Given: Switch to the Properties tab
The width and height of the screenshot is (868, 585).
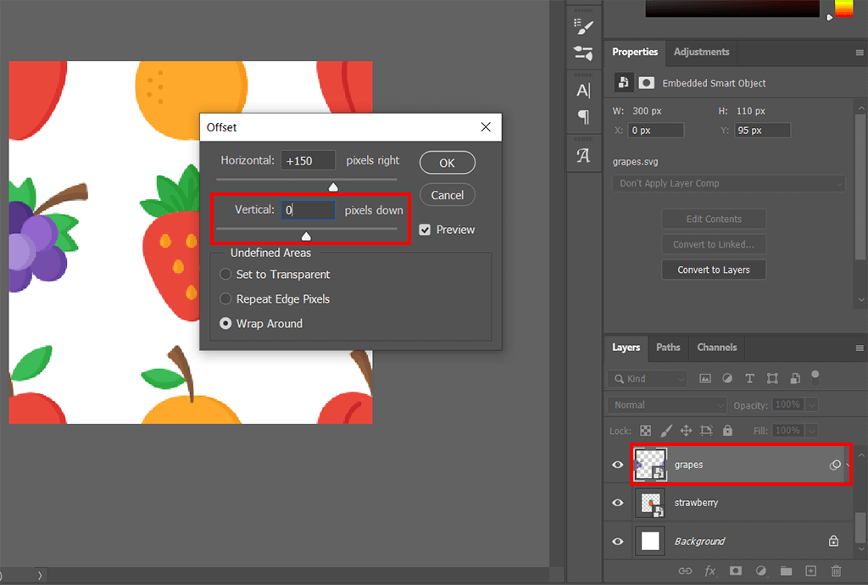Looking at the screenshot, I should [x=635, y=52].
